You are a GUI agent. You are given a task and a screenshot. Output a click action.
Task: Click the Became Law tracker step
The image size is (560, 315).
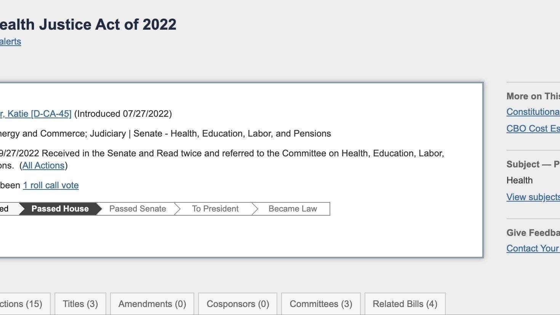pos(293,208)
